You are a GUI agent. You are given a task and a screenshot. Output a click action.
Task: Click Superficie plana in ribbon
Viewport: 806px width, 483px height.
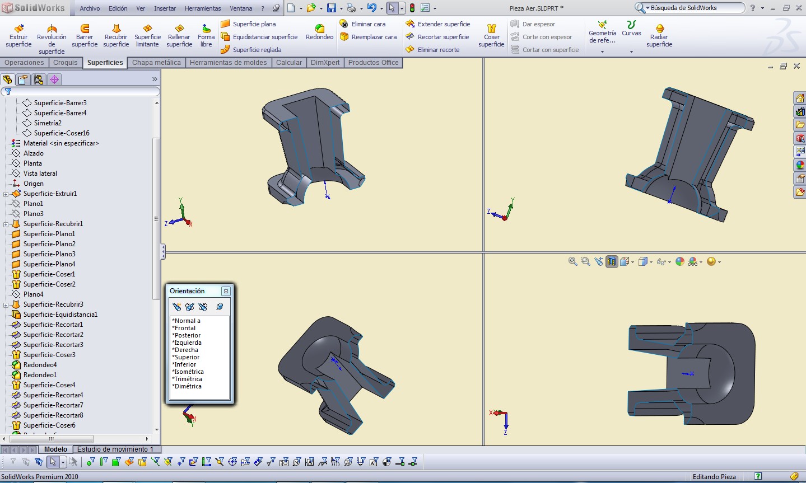[248, 24]
